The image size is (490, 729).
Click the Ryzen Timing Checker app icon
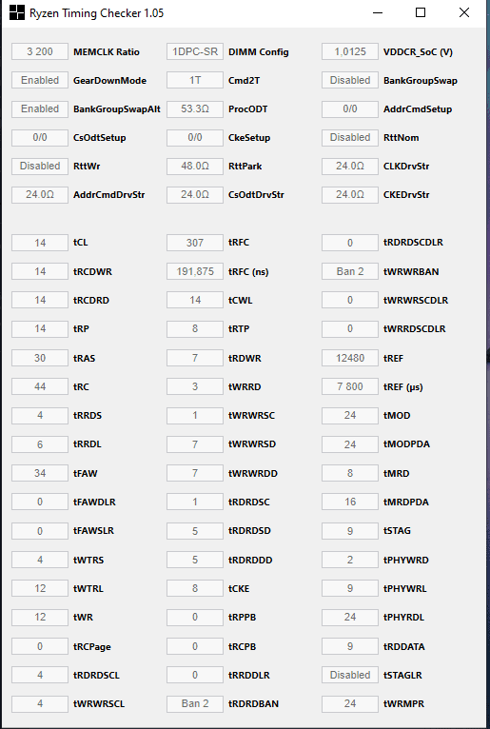pos(17,12)
